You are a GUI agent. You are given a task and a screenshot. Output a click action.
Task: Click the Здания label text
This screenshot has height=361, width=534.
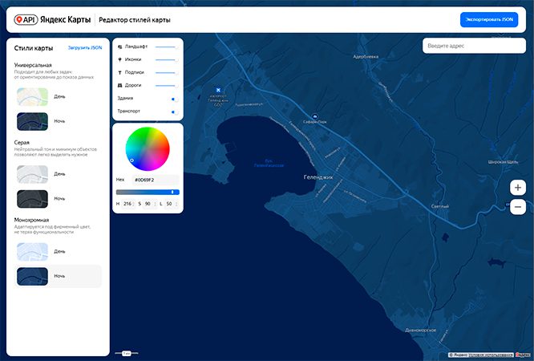point(125,98)
